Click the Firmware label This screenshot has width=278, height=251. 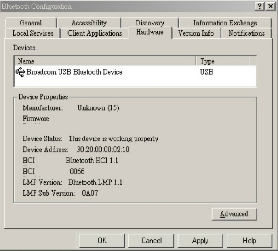36,119
